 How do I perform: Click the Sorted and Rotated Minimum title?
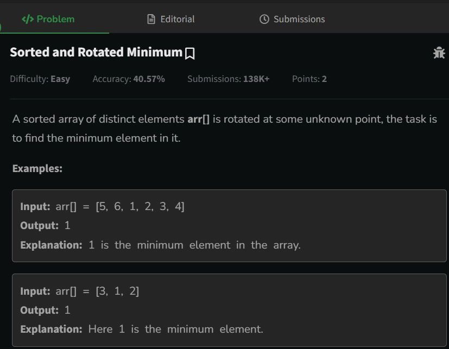tap(96, 53)
